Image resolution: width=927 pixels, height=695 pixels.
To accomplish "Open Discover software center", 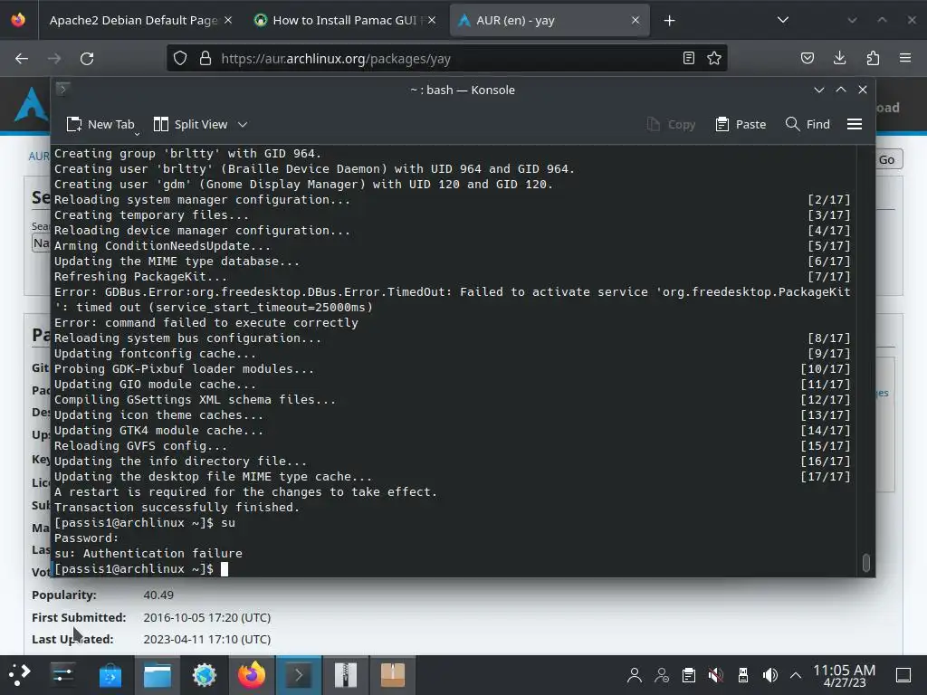I will pyautogui.click(x=110, y=675).
